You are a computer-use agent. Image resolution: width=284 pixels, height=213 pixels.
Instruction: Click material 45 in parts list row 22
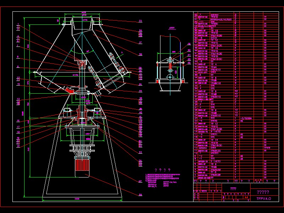coord(241,121)
